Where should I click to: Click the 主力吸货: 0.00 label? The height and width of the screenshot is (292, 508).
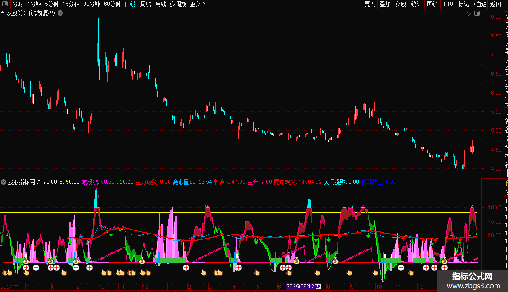tap(153, 182)
